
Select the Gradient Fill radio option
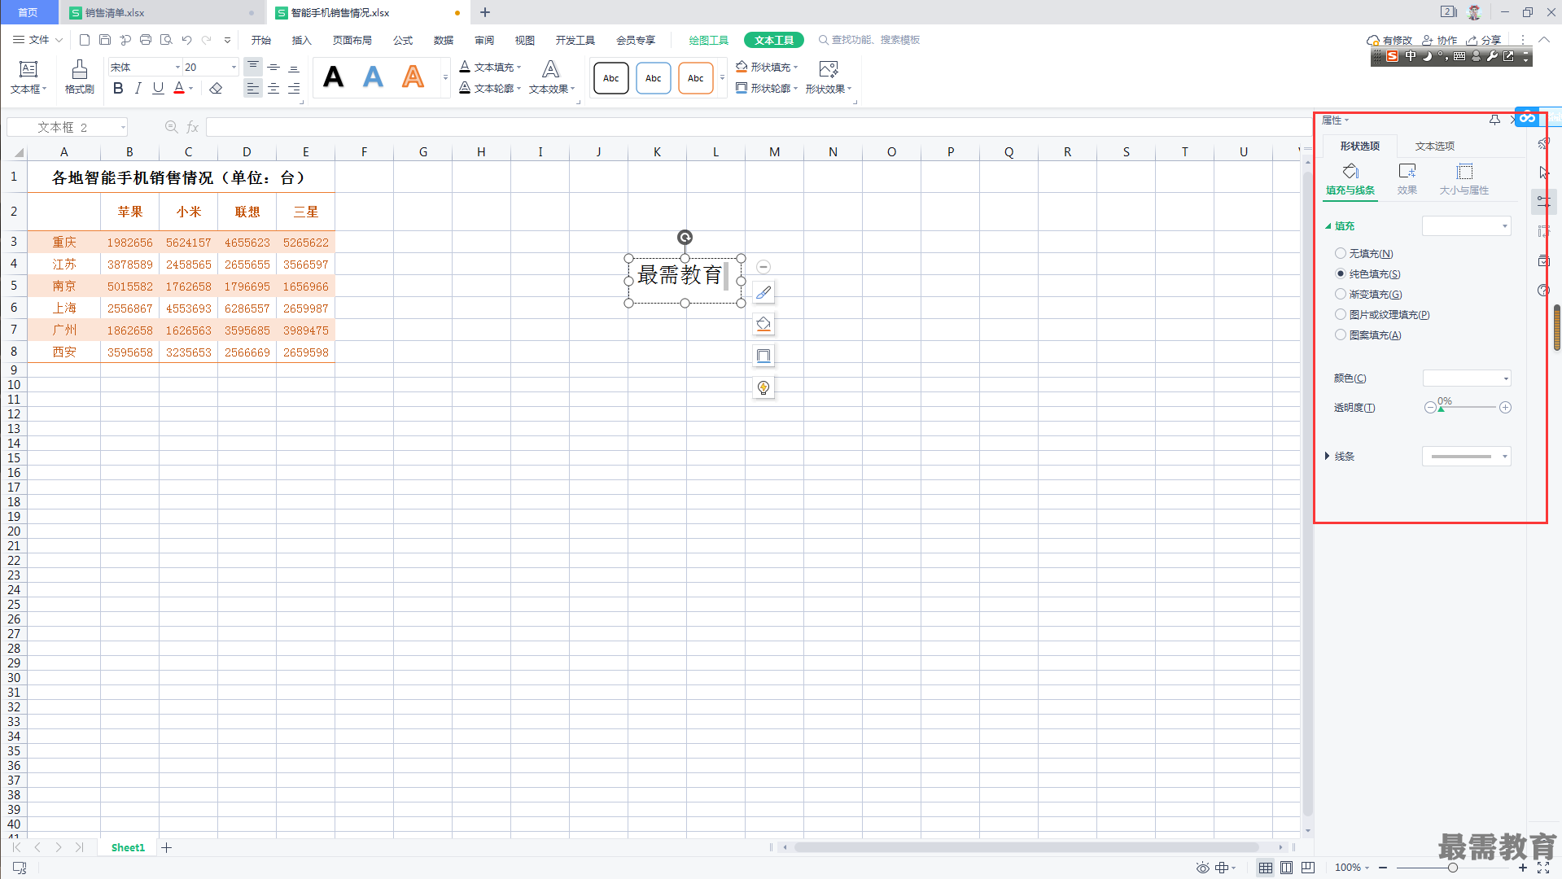point(1341,295)
